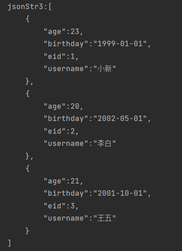The image size is (182, 251).
Task: Select the "age":21 line
Action: point(64,181)
